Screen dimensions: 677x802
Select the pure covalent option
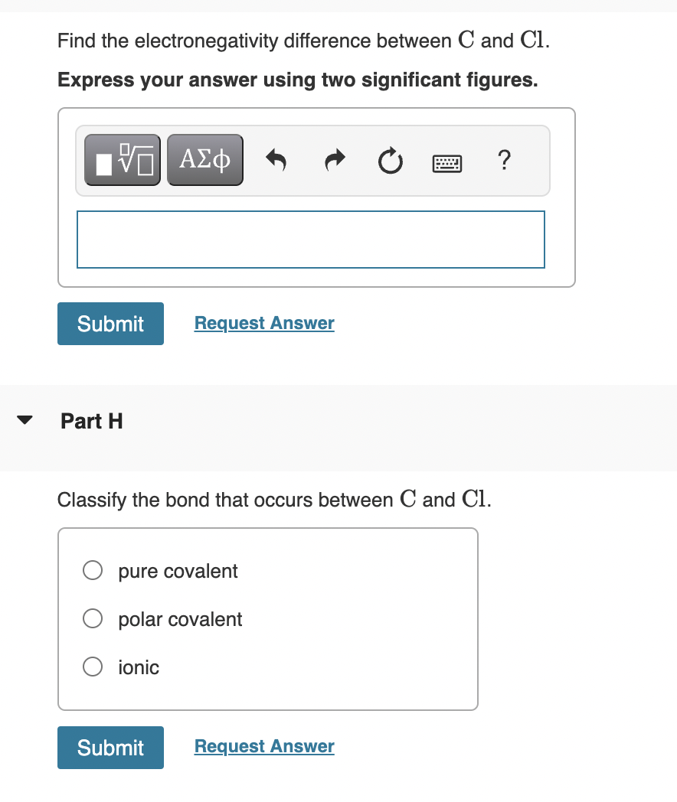point(92,570)
